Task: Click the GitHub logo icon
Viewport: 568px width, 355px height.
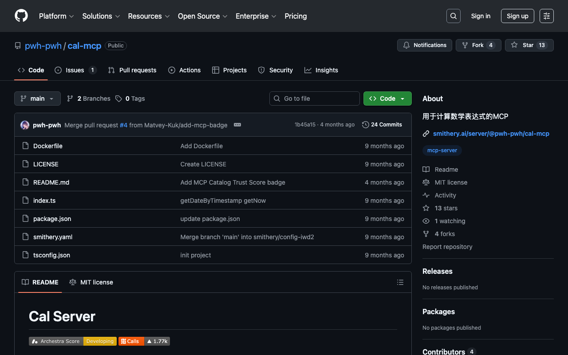Action: [x=21, y=16]
